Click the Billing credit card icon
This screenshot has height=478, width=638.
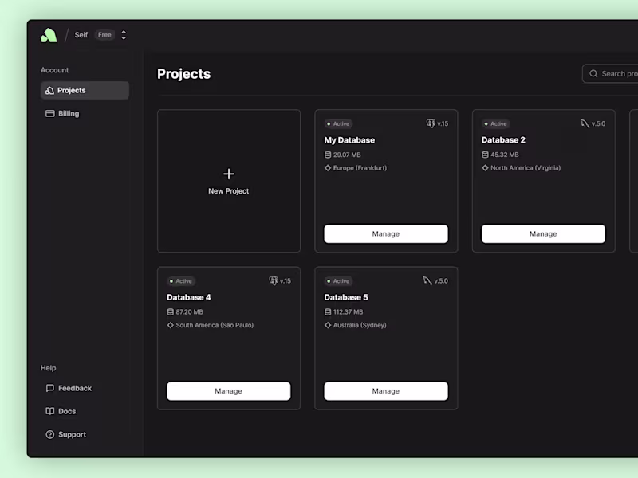click(x=49, y=113)
